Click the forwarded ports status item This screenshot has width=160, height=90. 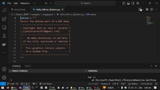pos(34,84)
